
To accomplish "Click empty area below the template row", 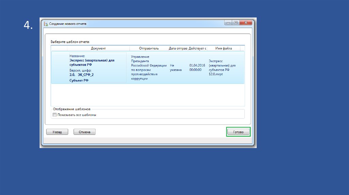I will (x=148, y=95).
